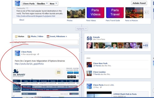The height and width of the screenshot is (98, 154).
Task: Open the LMFAO Flash Mob in Paris link
Action: (x=125, y=94)
